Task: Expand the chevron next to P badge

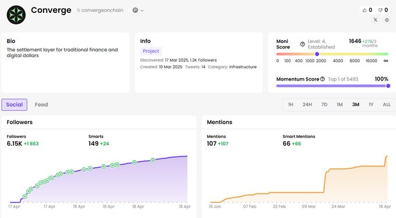Action: pyautogui.click(x=142, y=10)
